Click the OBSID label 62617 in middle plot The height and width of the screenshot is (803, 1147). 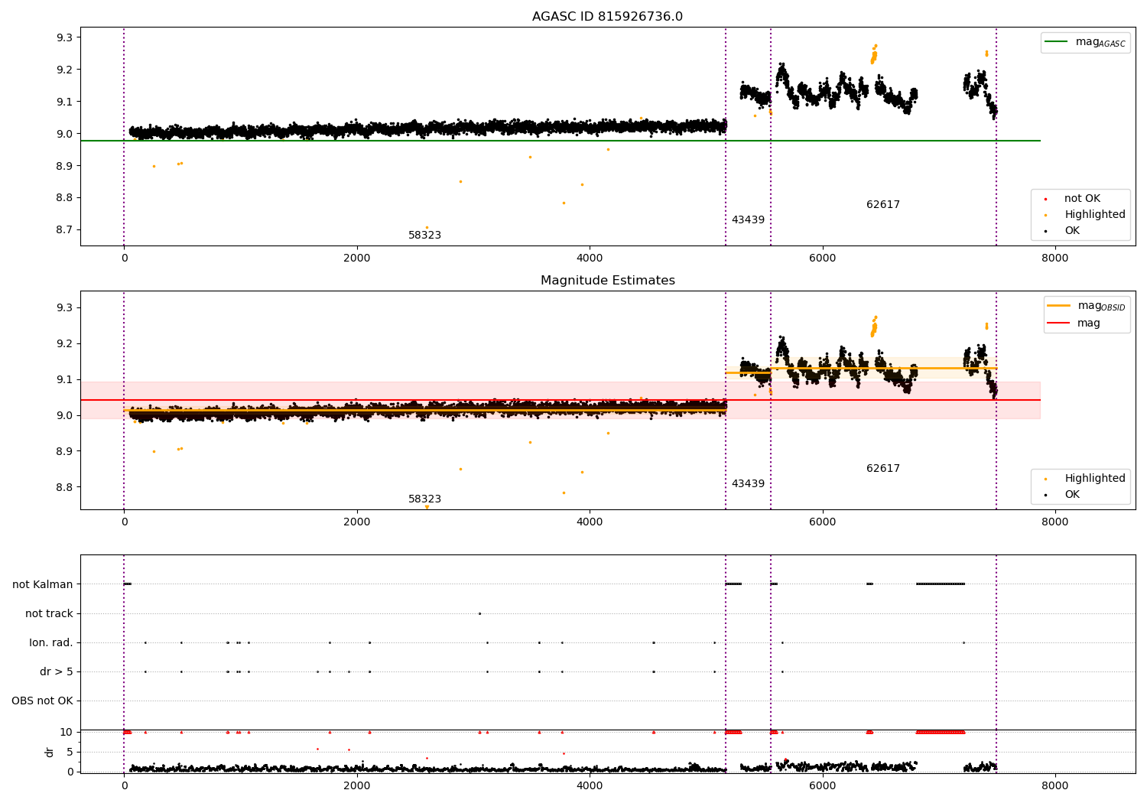883,469
